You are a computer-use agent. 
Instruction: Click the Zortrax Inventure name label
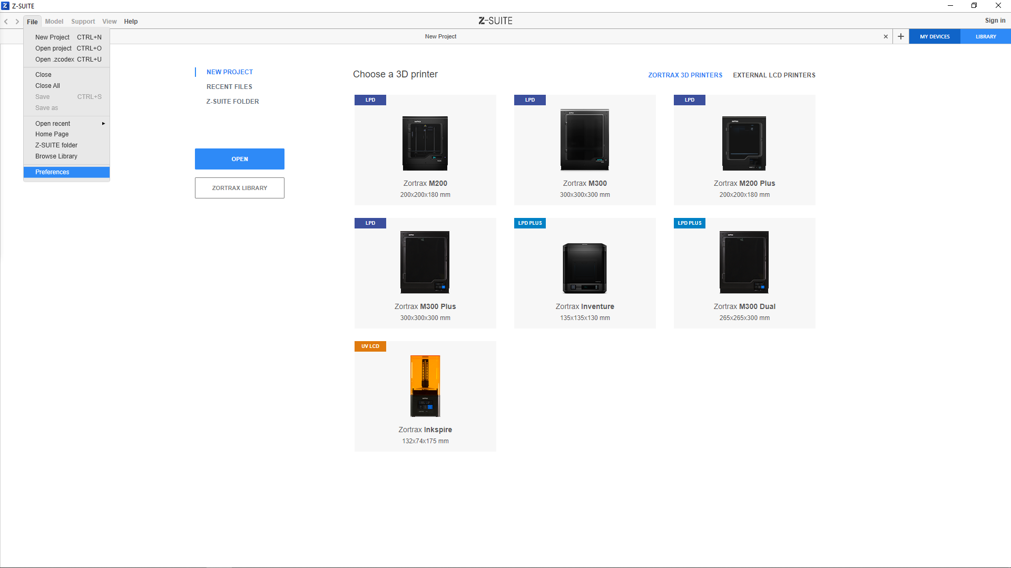coord(585,306)
